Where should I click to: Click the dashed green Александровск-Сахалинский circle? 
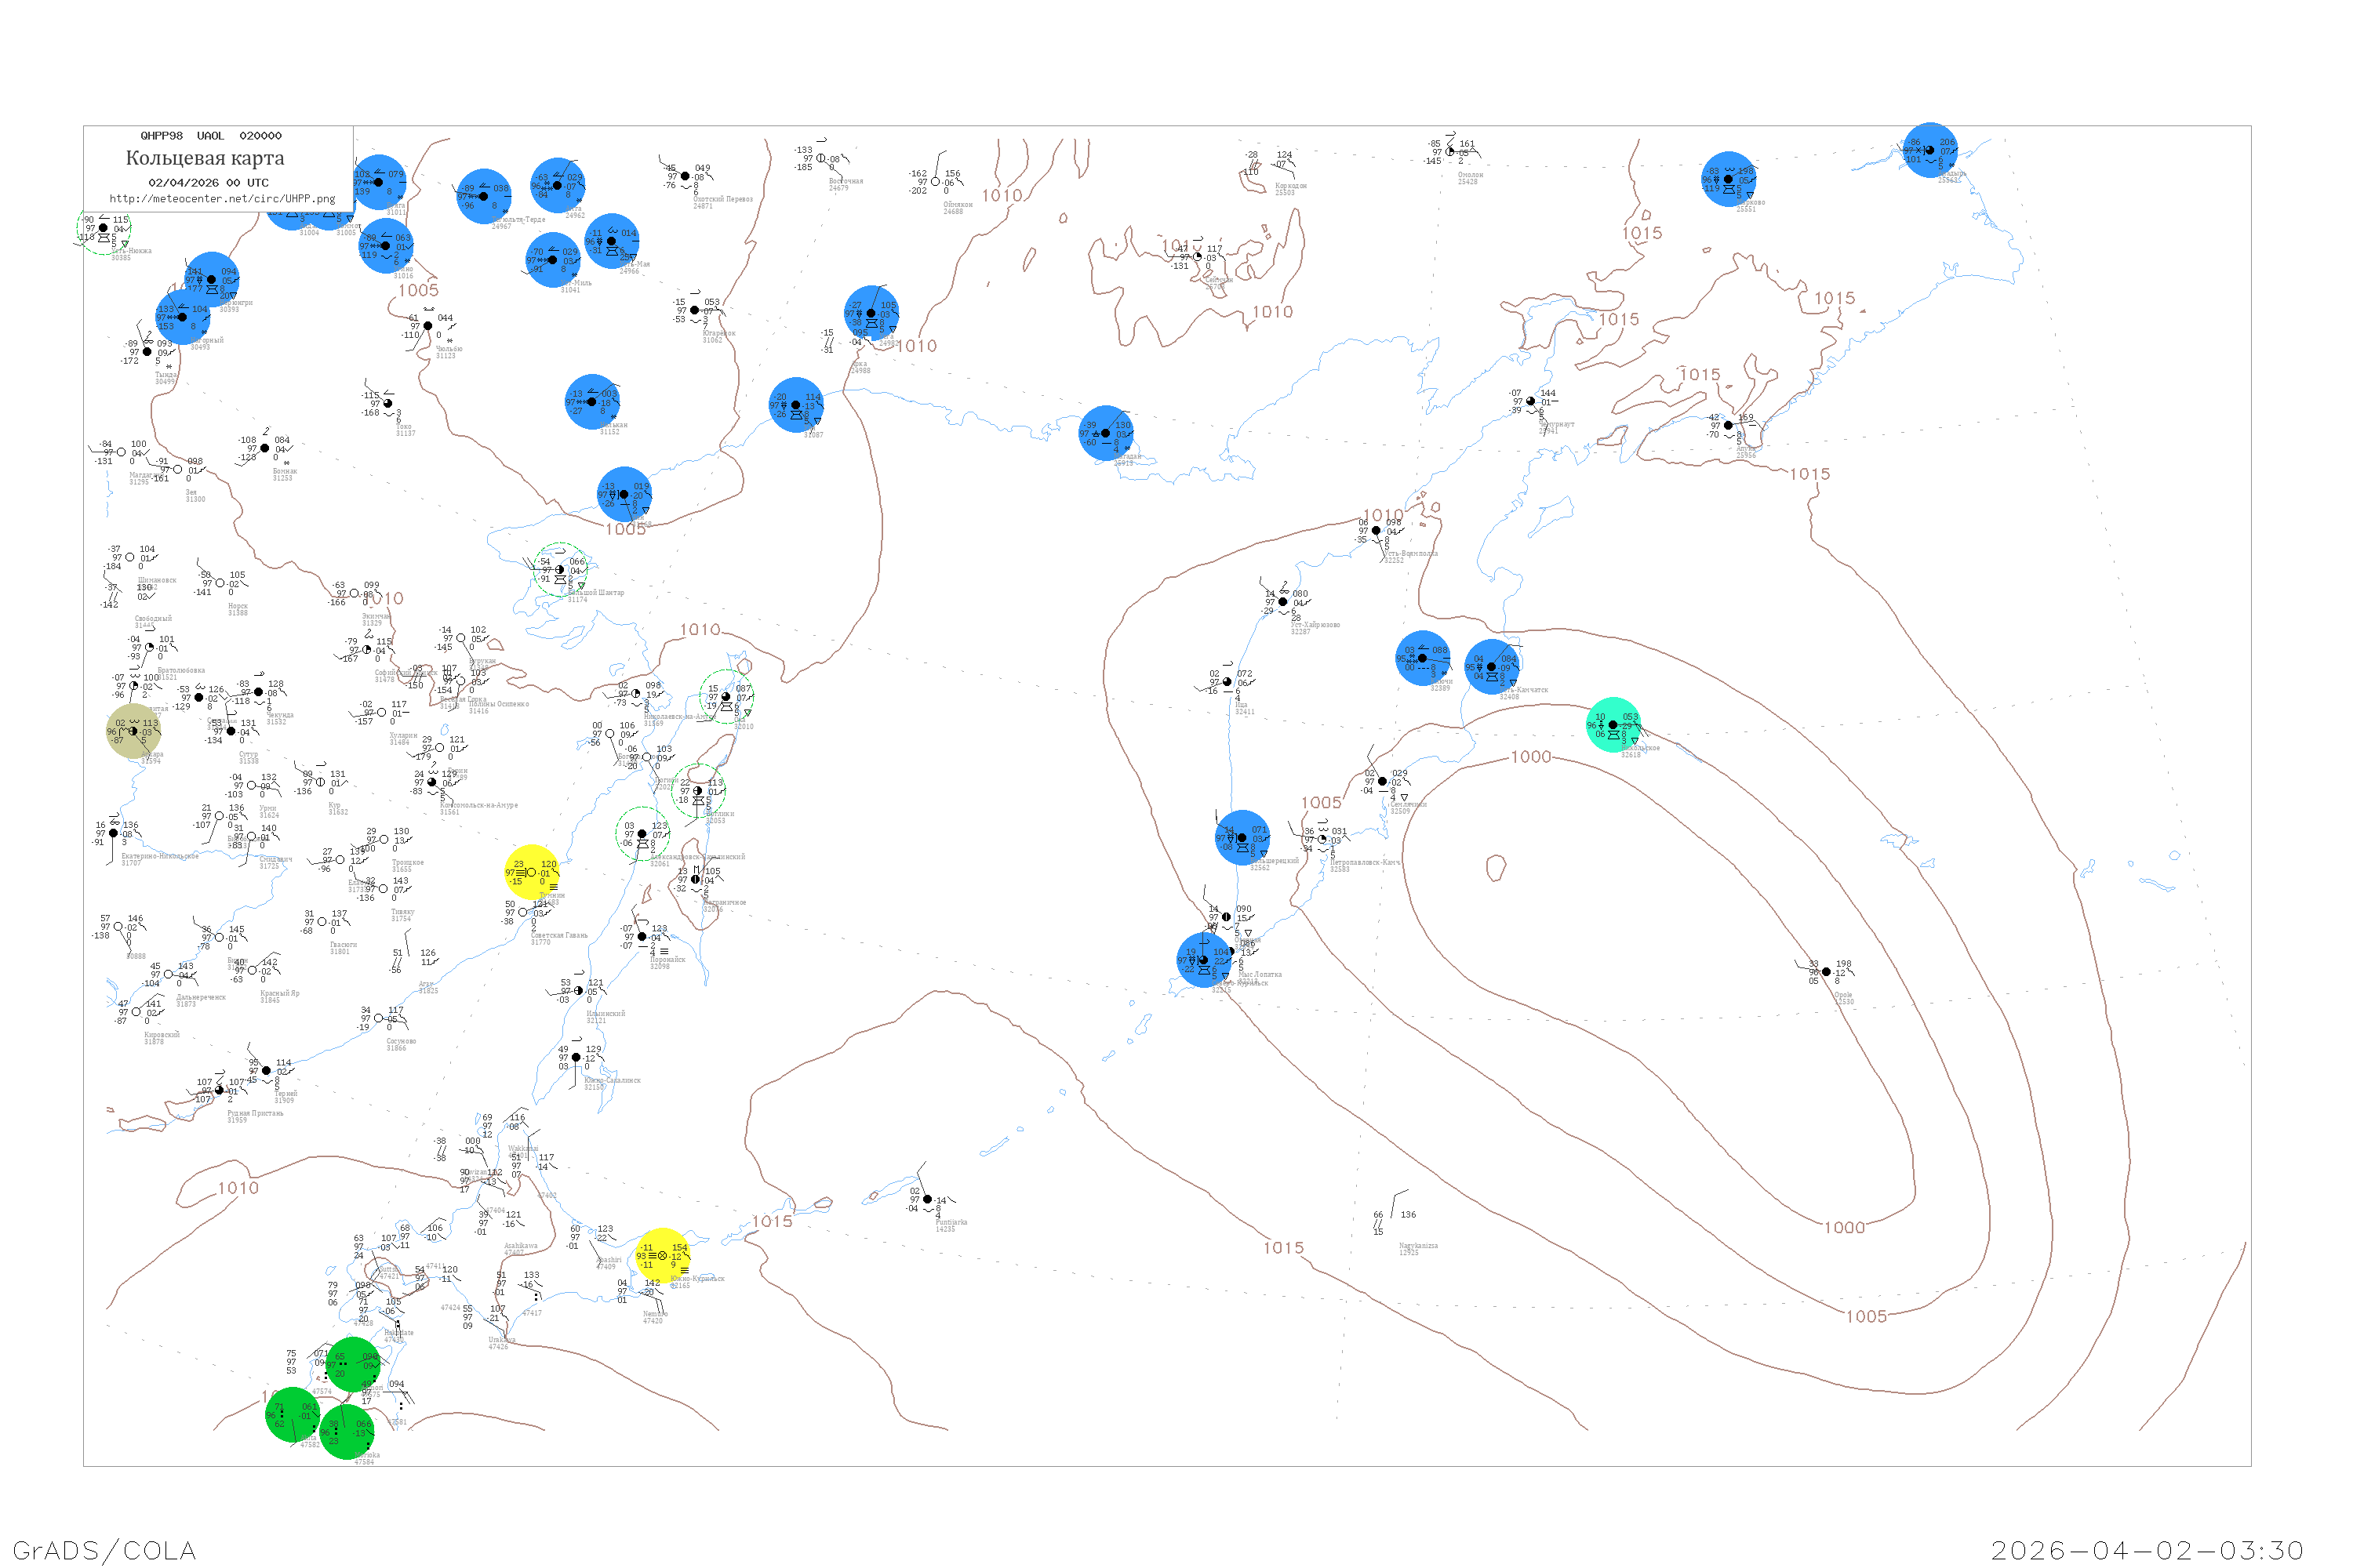642,834
